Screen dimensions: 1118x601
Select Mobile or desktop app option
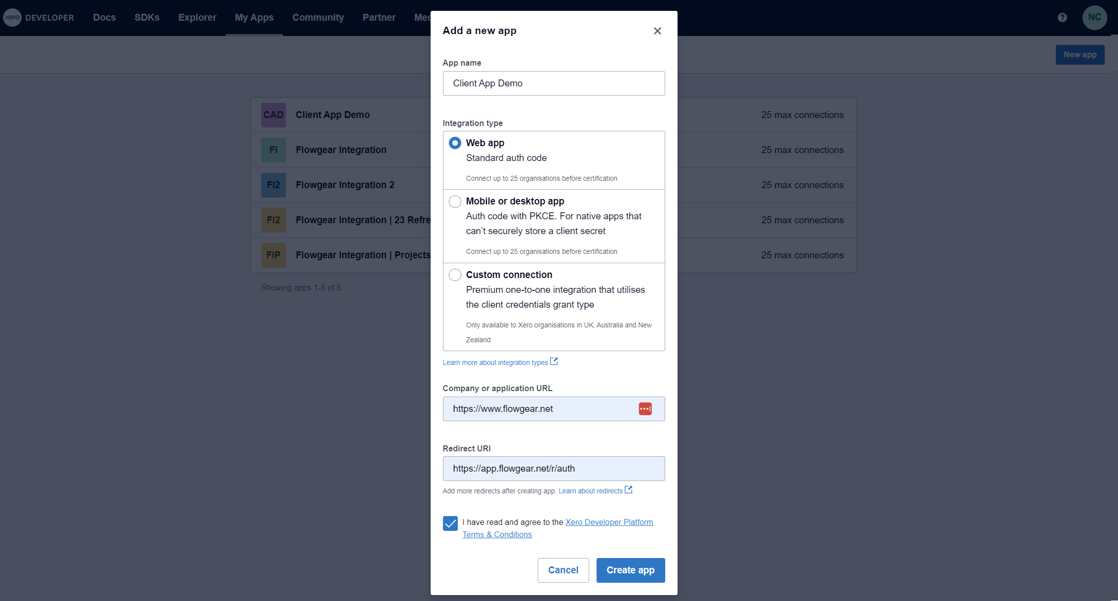pos(455,201)
